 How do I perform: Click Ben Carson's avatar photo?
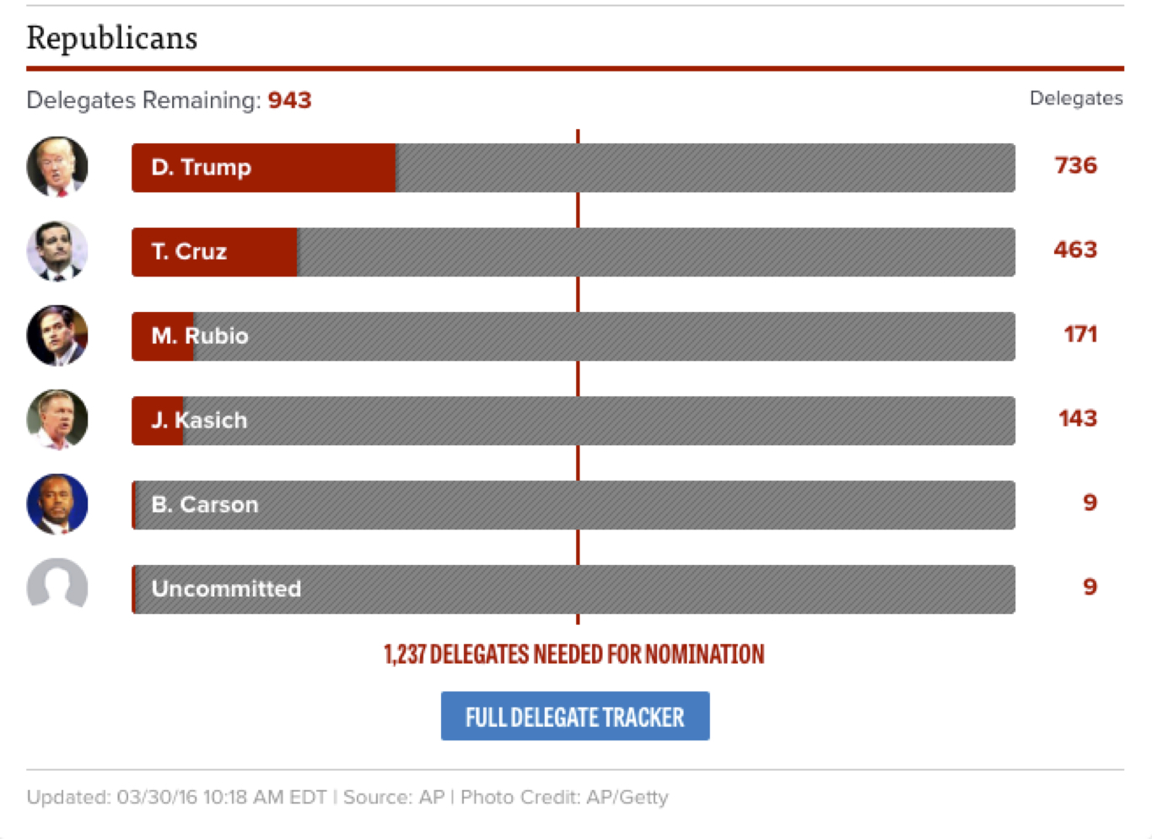click(x=57, y=504)
